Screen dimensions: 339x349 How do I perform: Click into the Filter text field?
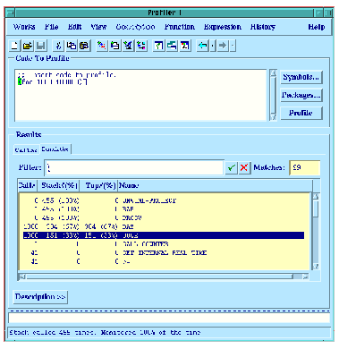134,167
